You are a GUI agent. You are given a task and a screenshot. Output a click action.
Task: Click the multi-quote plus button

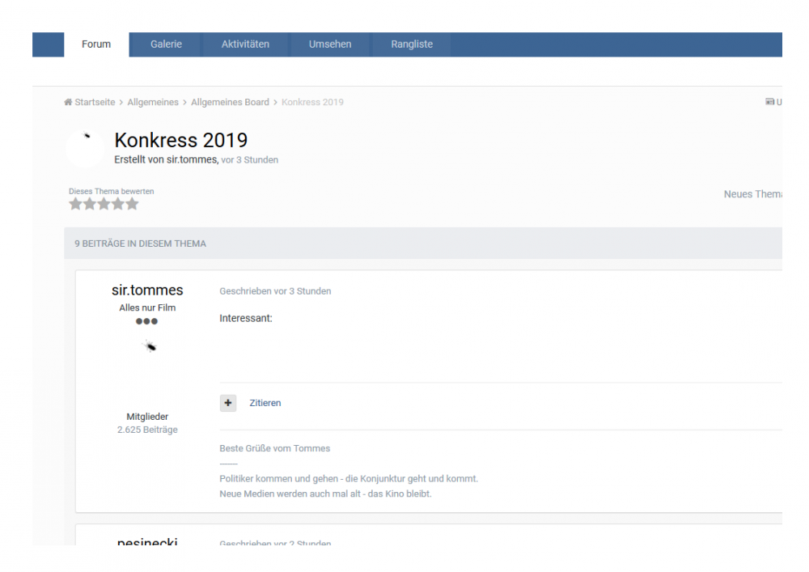click(228, 403)
